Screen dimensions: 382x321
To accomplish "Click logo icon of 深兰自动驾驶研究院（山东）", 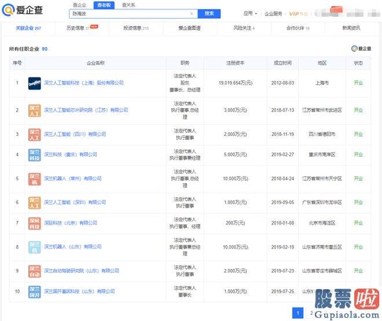I will (35, 271).
